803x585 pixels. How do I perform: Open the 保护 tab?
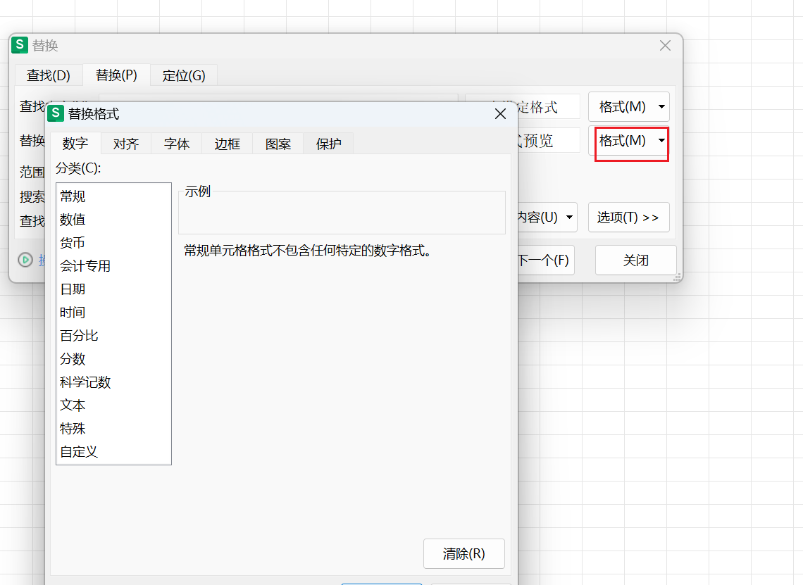329,144
